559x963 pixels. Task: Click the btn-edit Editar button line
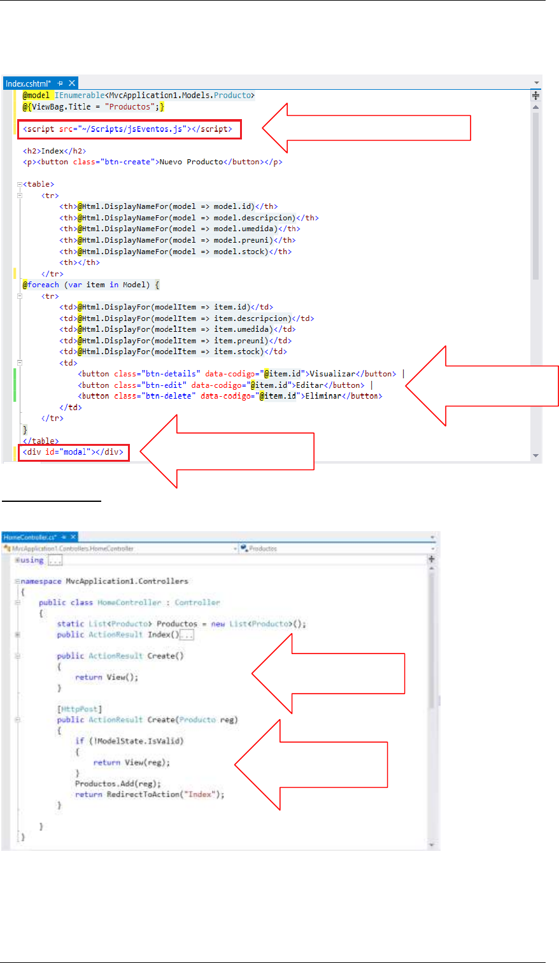(x=225, y=385)
